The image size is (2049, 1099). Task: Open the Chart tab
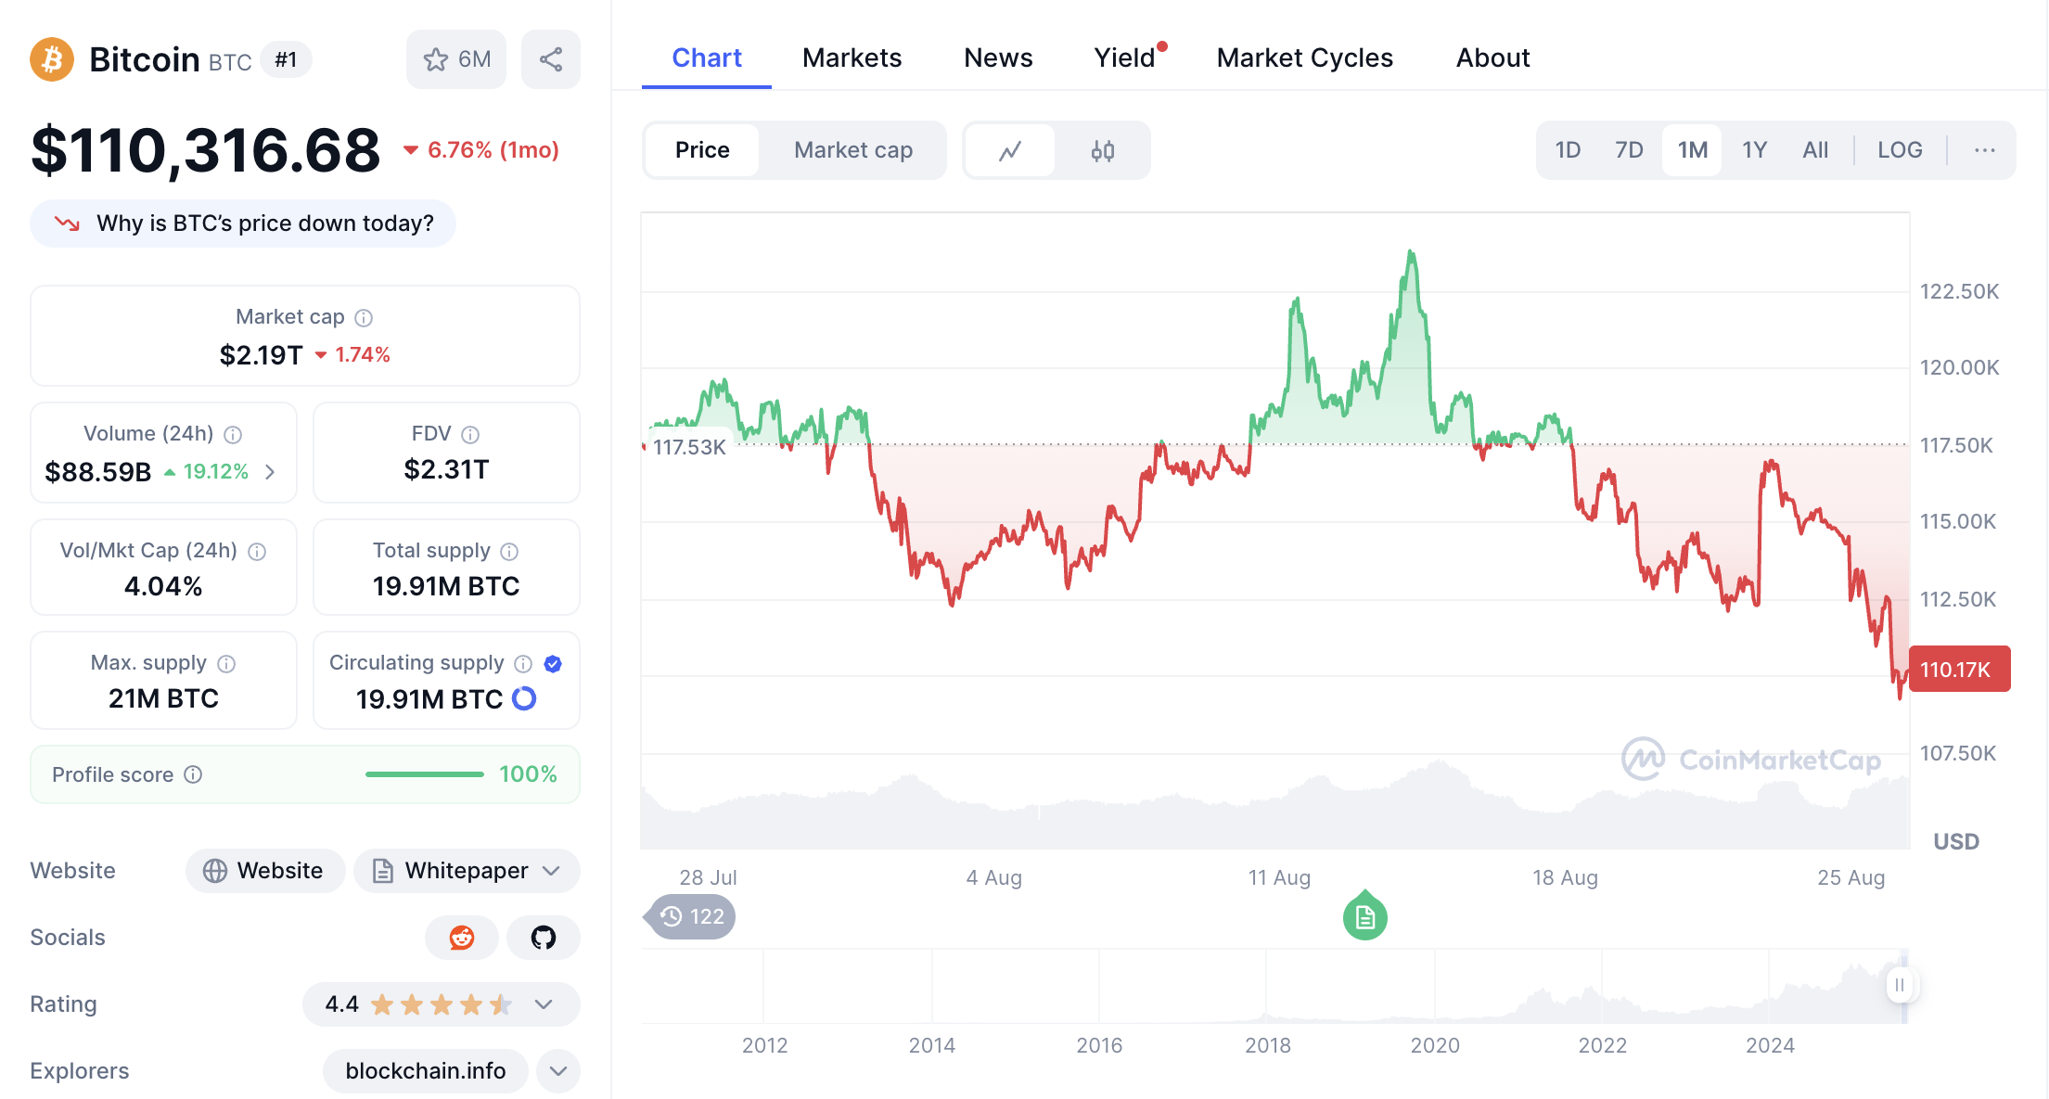click(x=707, y=58)
